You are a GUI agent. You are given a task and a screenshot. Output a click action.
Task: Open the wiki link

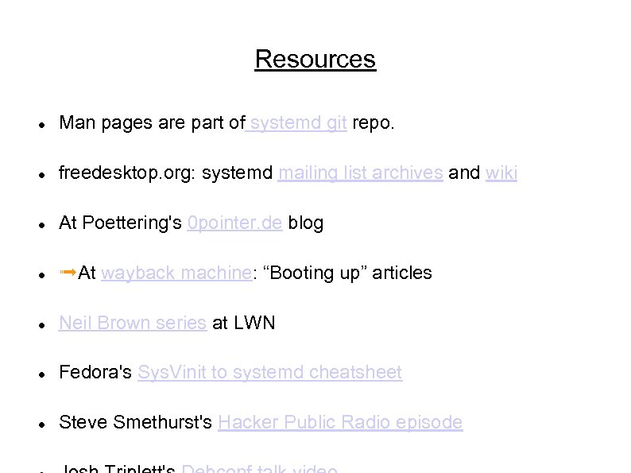(501, 173)
